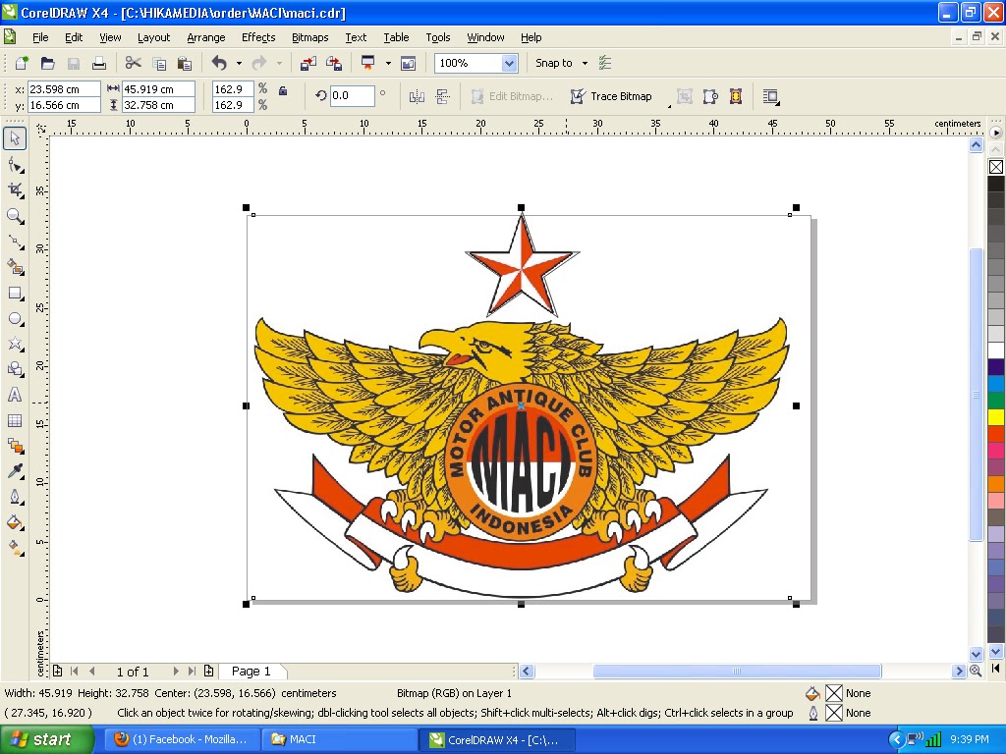Create a new document
The width and height of the screenshot is (1006, 754).
tap(22, 63)
